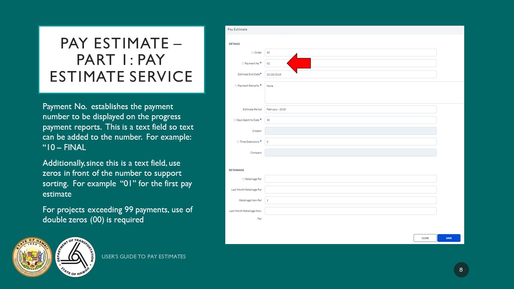This screenshot has width=514, height=289.
Task: Click the Pay Estimate dialog title
Action: [x=237, y=29]
